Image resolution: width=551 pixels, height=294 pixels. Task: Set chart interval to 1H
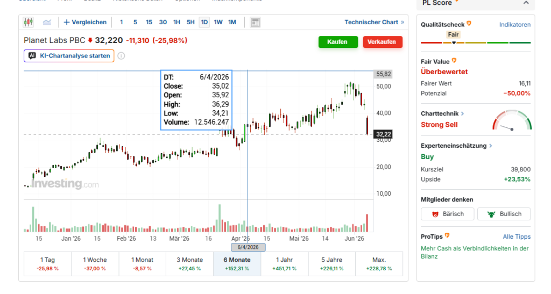[176, 22]
